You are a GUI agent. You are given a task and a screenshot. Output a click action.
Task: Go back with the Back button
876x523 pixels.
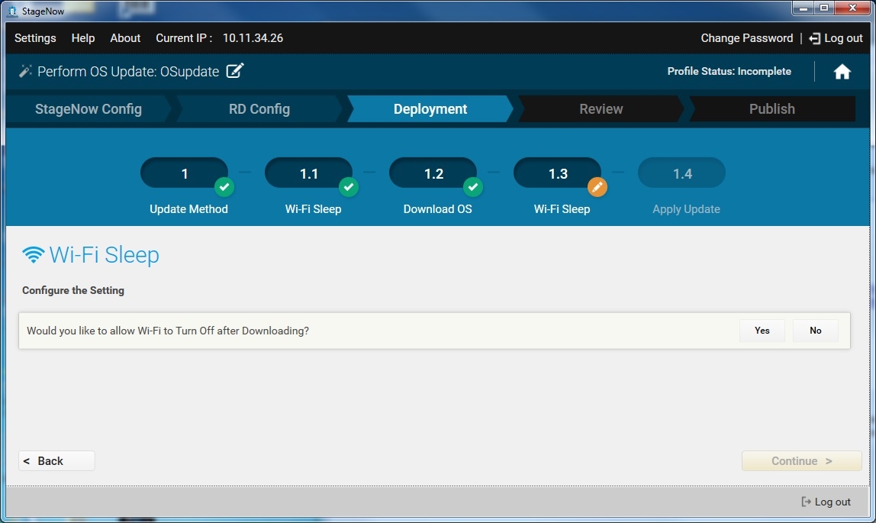[56, 460]
